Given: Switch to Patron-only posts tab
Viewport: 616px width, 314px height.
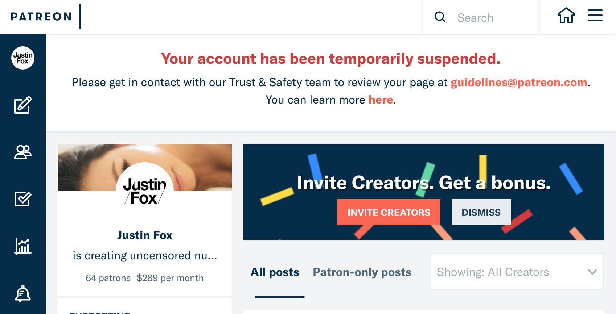Looking at the screenshot, I should click(362, 272).
